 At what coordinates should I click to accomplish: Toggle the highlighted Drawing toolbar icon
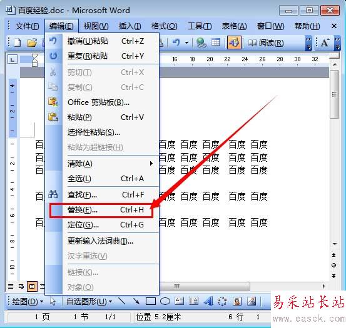click(234, 42)
